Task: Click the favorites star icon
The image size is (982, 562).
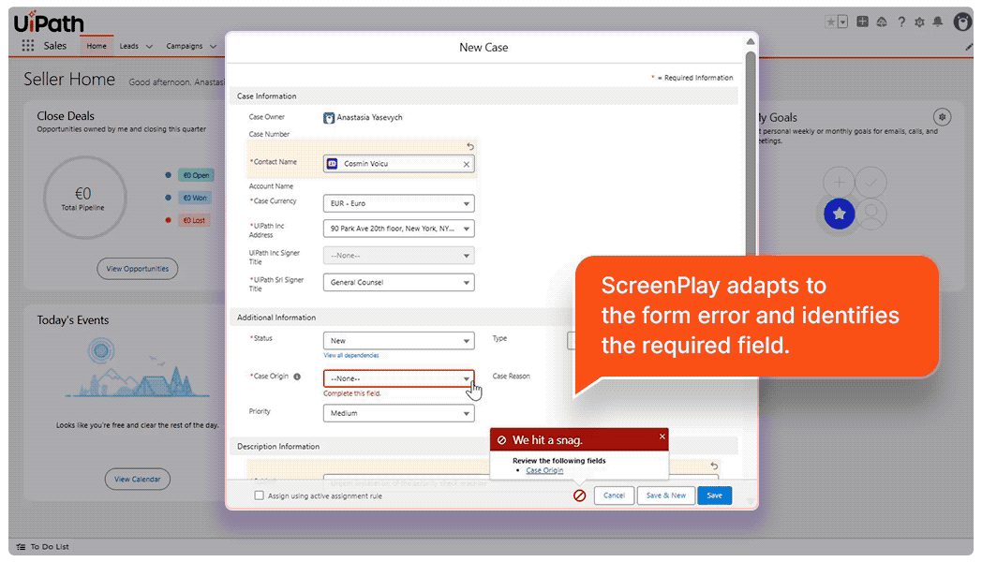Action: point(830,21)
